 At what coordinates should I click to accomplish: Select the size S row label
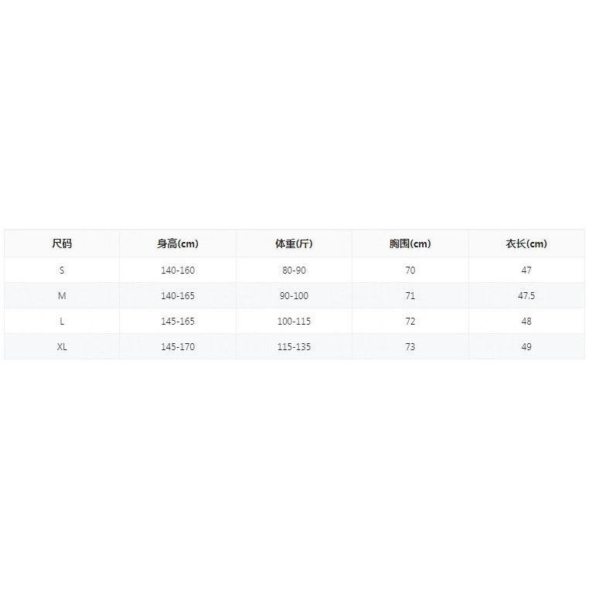62,270
